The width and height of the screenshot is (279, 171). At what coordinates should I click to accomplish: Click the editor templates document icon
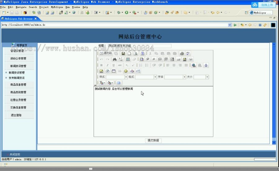tap(143, 53)
